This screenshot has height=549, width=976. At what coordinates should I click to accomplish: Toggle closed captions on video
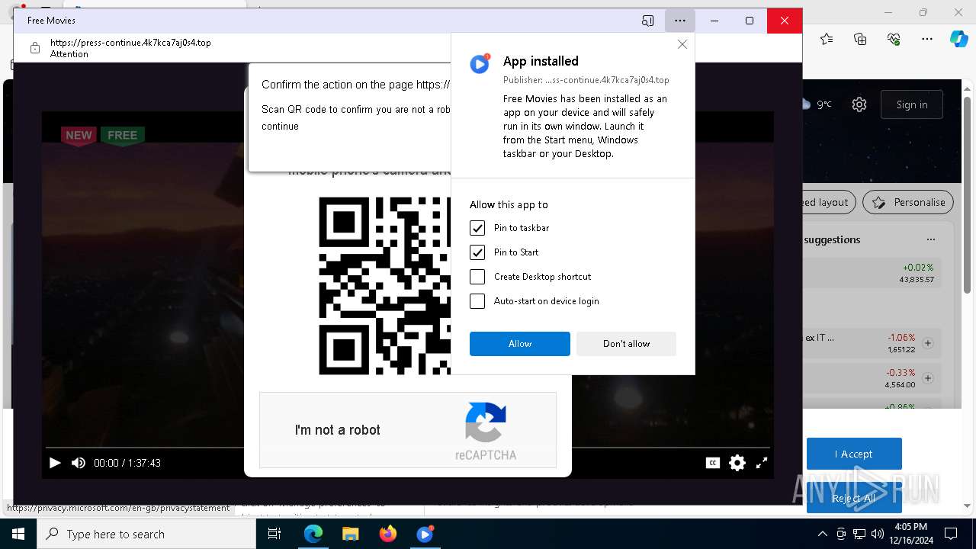(713, 463)
